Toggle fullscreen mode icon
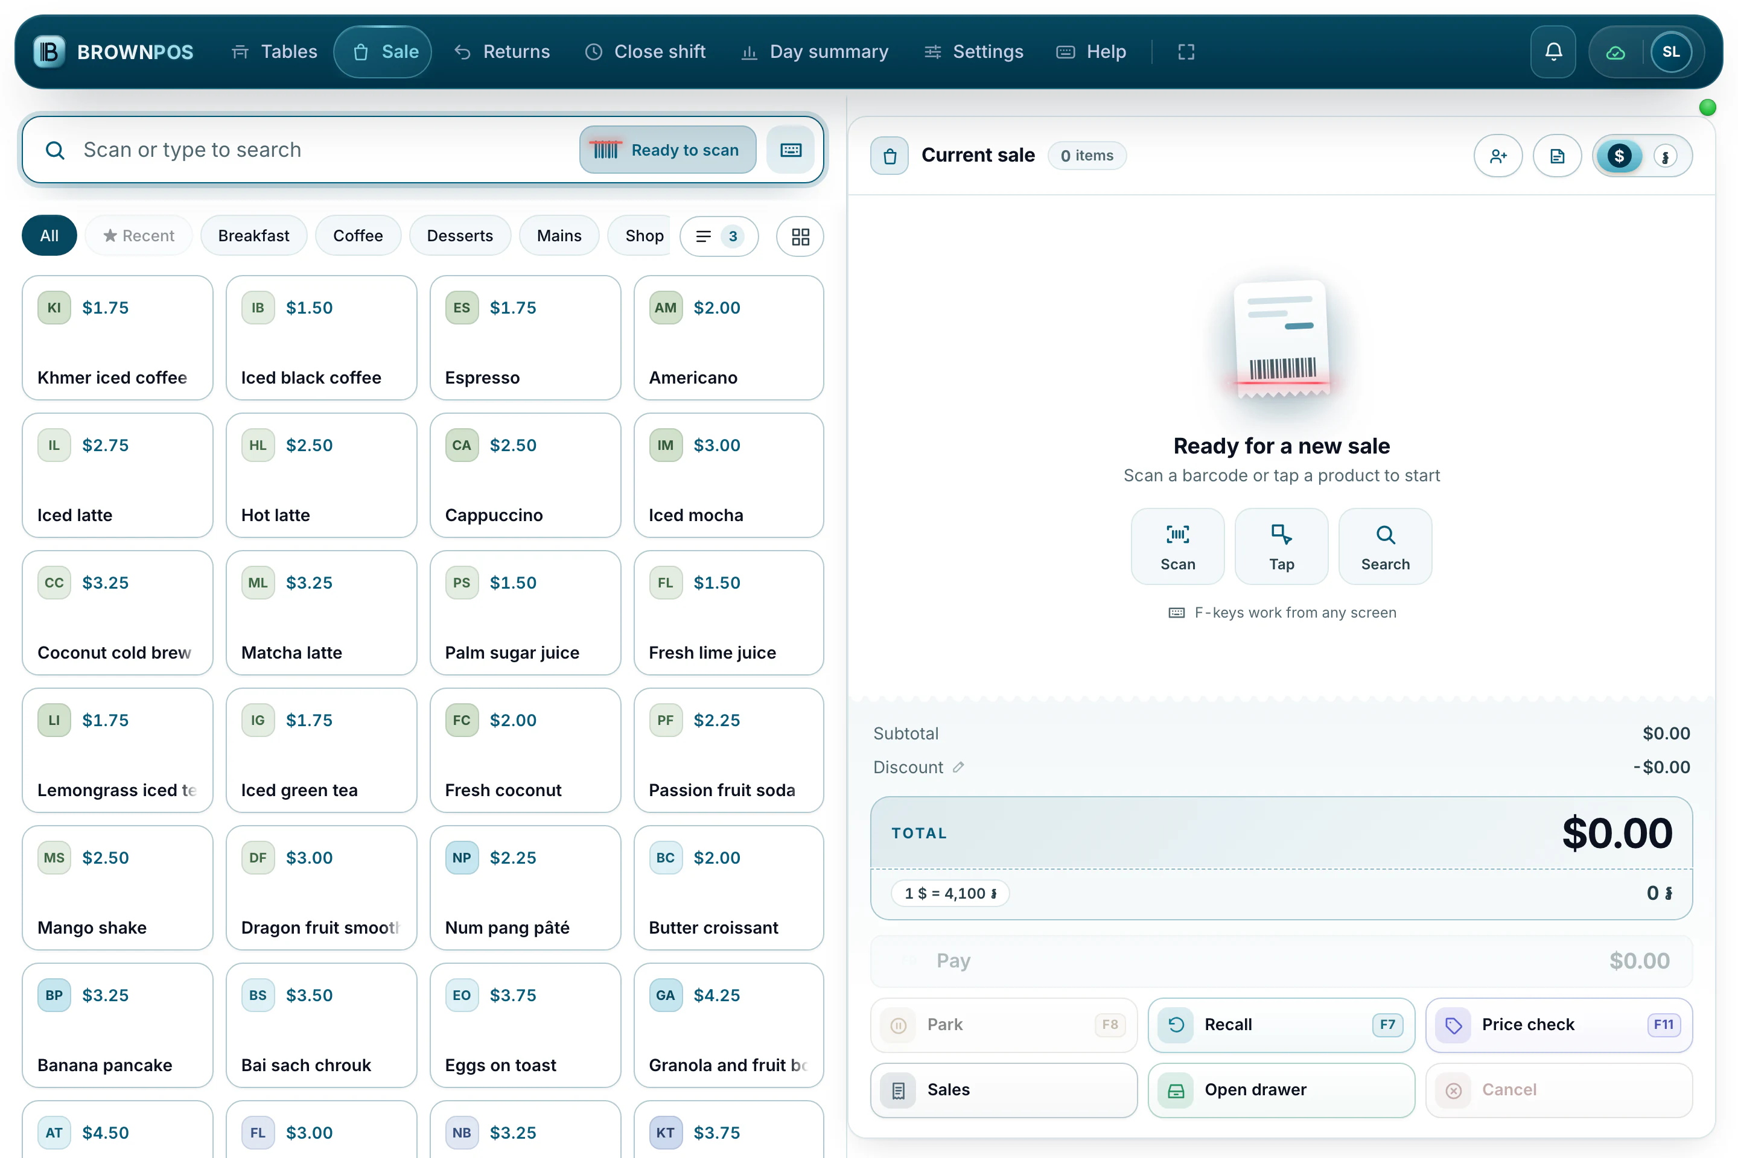This screenshot has height=1158, width=1738. pos(1186,52)
